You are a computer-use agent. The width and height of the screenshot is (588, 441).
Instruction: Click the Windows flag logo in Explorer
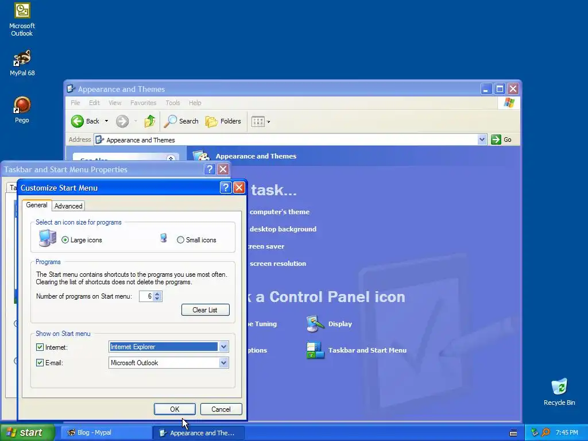(x=509, y=102)
